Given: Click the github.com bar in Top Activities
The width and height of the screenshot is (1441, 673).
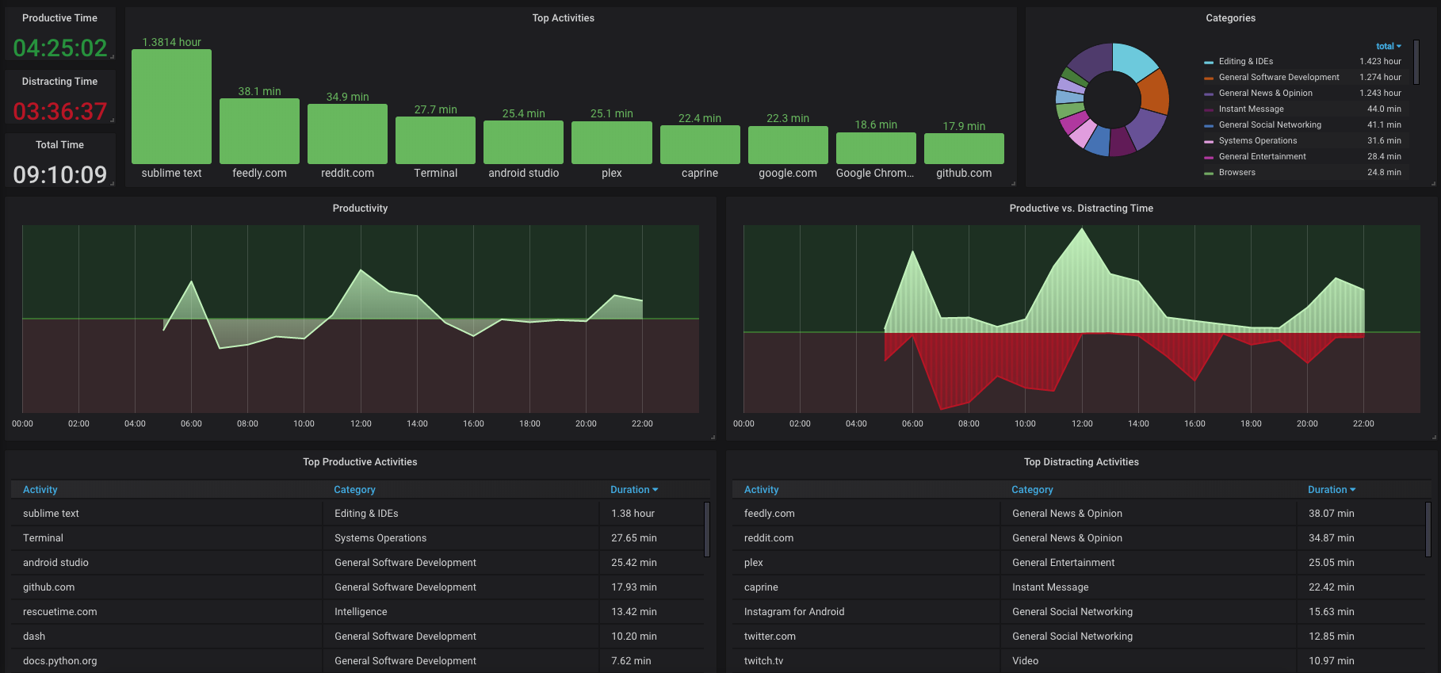Looking at the screenshot, I should (964, 149).
